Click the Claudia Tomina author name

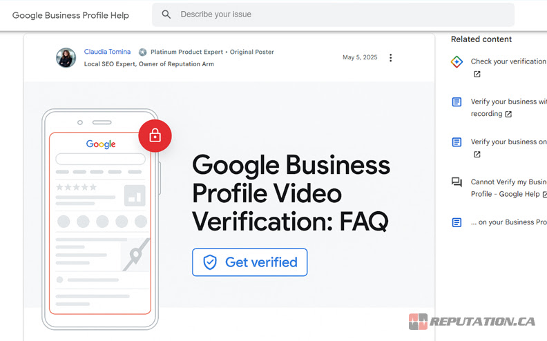pyautogui.click(x=107, y=52)
